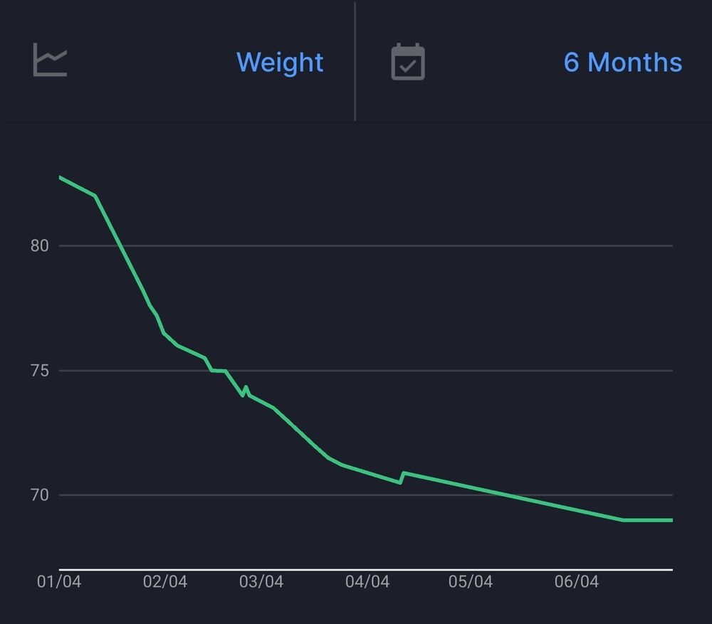The width and height of the screenshot is (712, 624).
Task: Tap the checkmark inside the calendar icon
Action: pos(407,64)
